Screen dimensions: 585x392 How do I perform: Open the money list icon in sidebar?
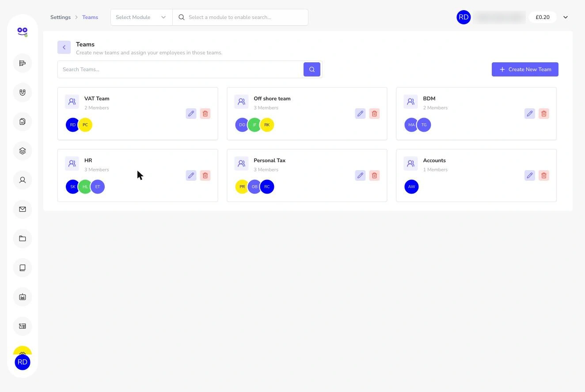(23, 326)
